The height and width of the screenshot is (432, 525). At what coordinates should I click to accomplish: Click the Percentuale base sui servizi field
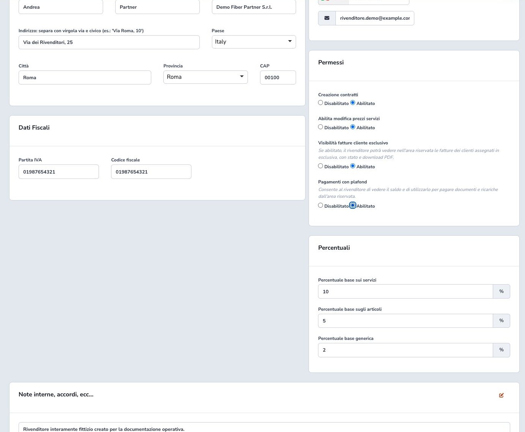(405, 291)
